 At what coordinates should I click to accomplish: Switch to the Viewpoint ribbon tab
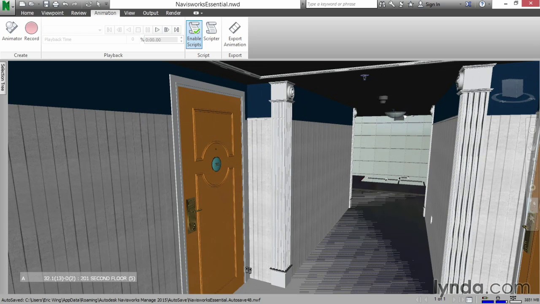point(52,13)
